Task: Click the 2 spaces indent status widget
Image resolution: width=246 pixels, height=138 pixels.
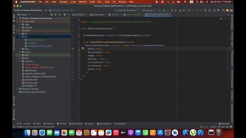Action: coord(213,127)
